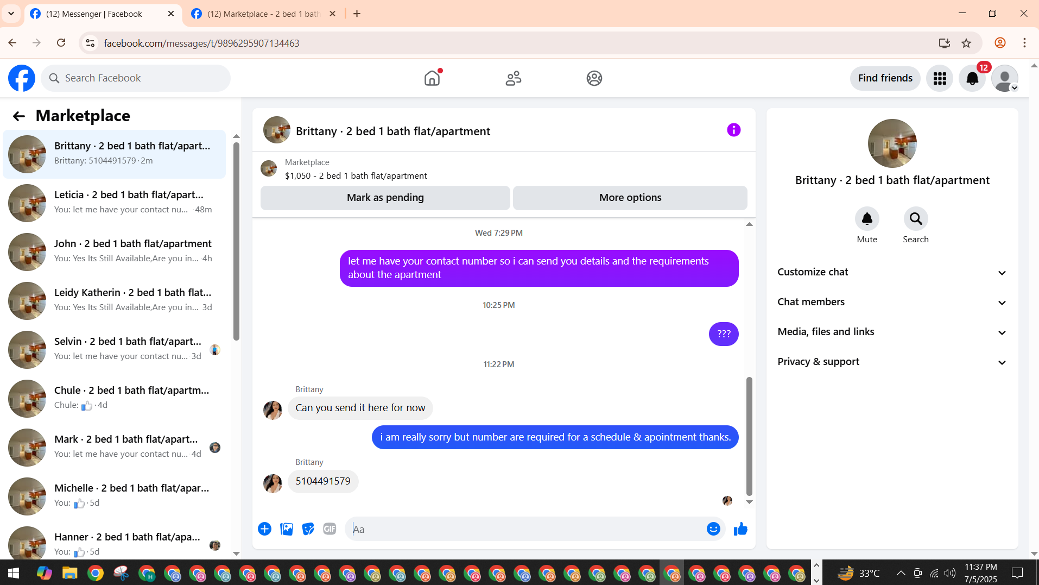Open conversation information purple icon
The height and width of the screenshot is (585, 1039).
[733, 130]
